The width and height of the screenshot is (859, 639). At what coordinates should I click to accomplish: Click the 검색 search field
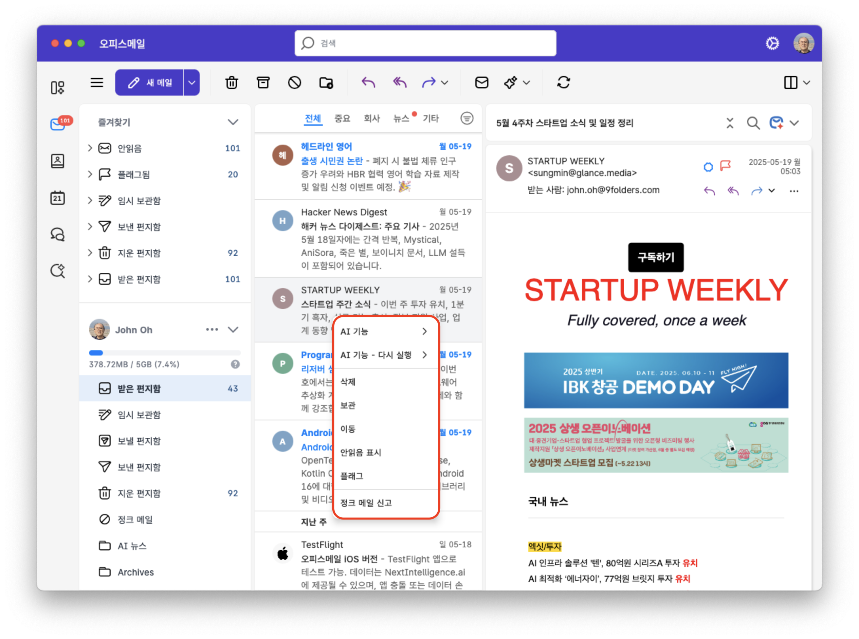click(x=425, y=43)
